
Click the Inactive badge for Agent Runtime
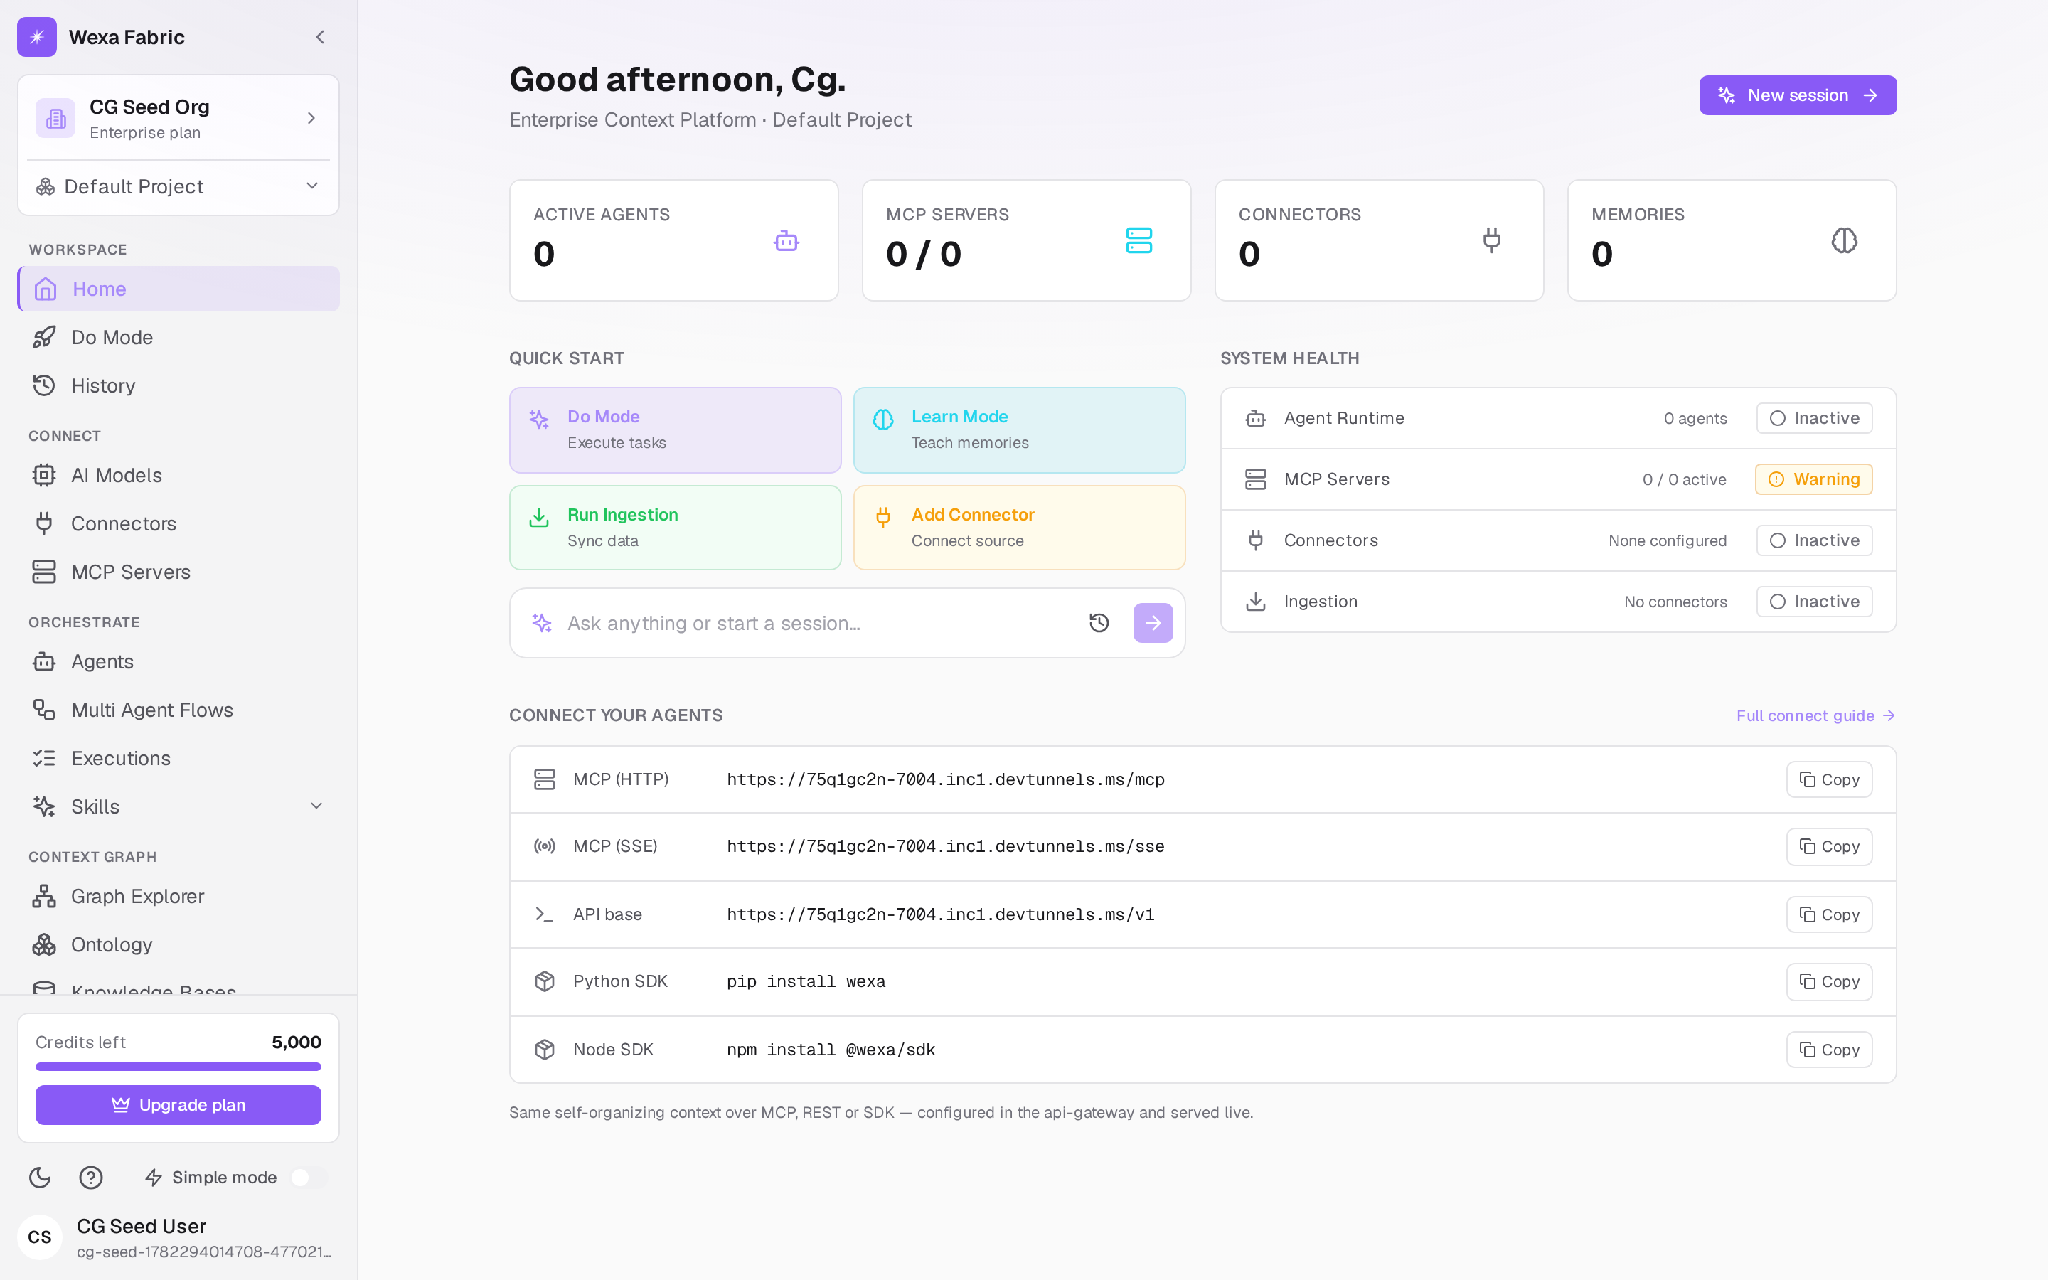[x=1813, y=418]
